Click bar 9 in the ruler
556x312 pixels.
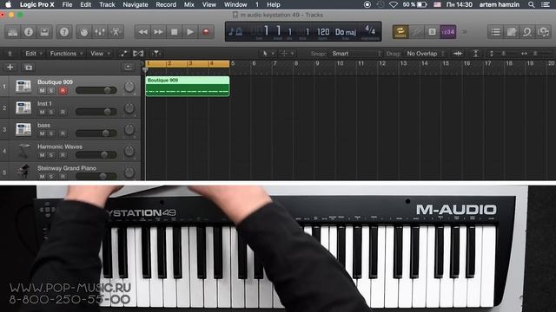(317, 63)
